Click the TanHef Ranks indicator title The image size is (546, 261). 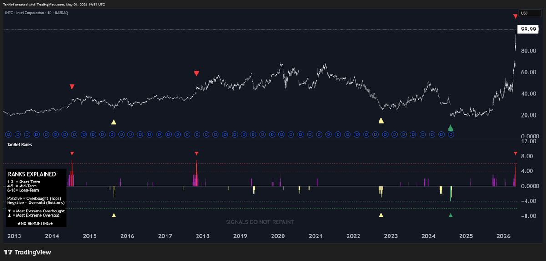(19, 145)
